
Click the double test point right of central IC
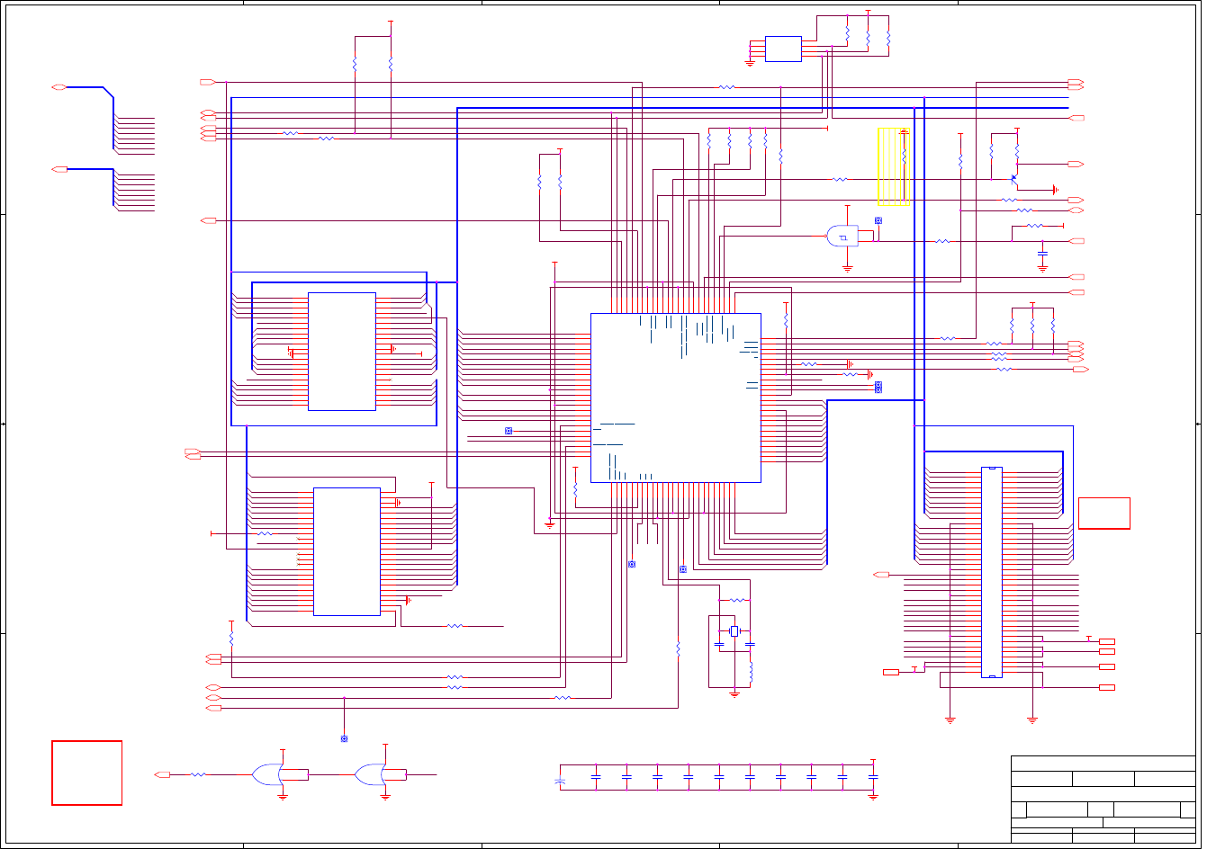[878, 387]
